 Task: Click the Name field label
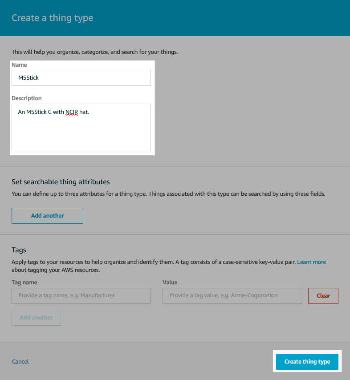(19, 65)
